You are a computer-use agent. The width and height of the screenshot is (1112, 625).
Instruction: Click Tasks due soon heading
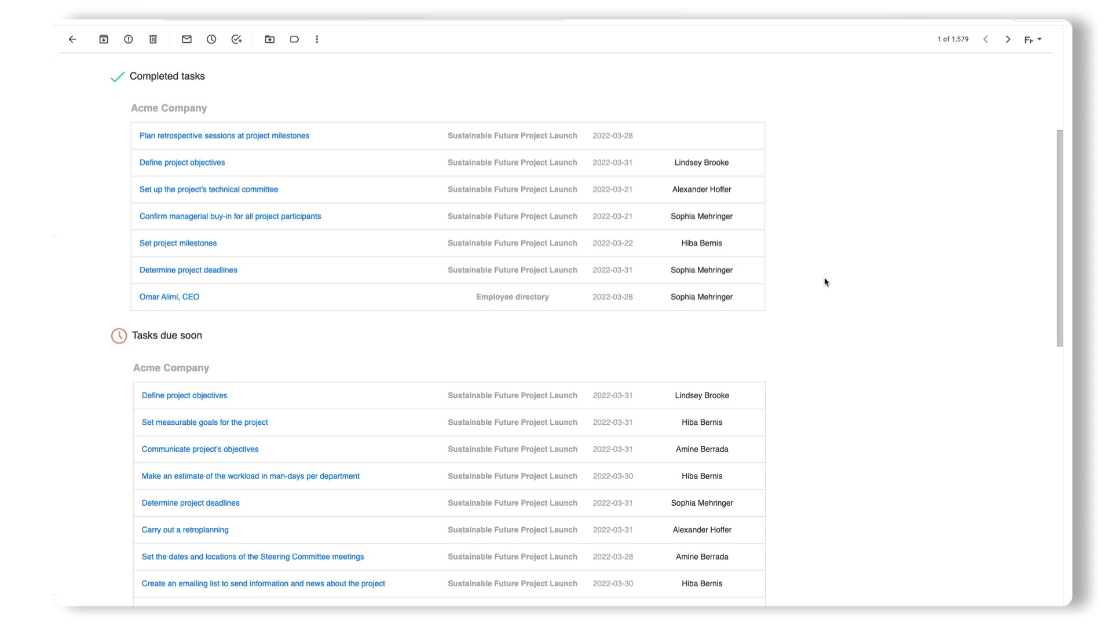tap(167, 336)
